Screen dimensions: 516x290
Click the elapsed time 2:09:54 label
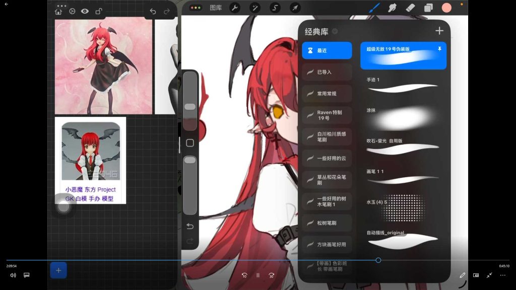[11, 266]
